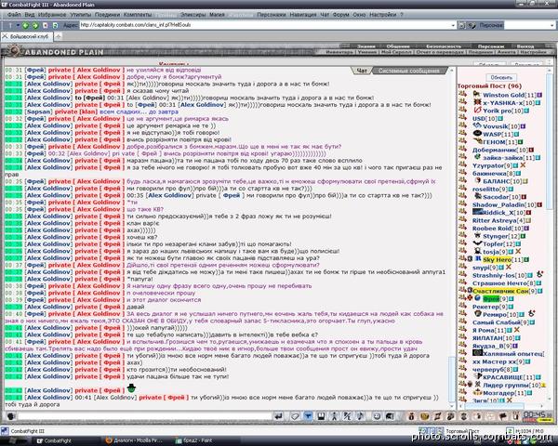Image resolution: width=558 pixels, height=446 pixels.
Task: Click the green forward navigation arrow
Action: pos(35,25)
